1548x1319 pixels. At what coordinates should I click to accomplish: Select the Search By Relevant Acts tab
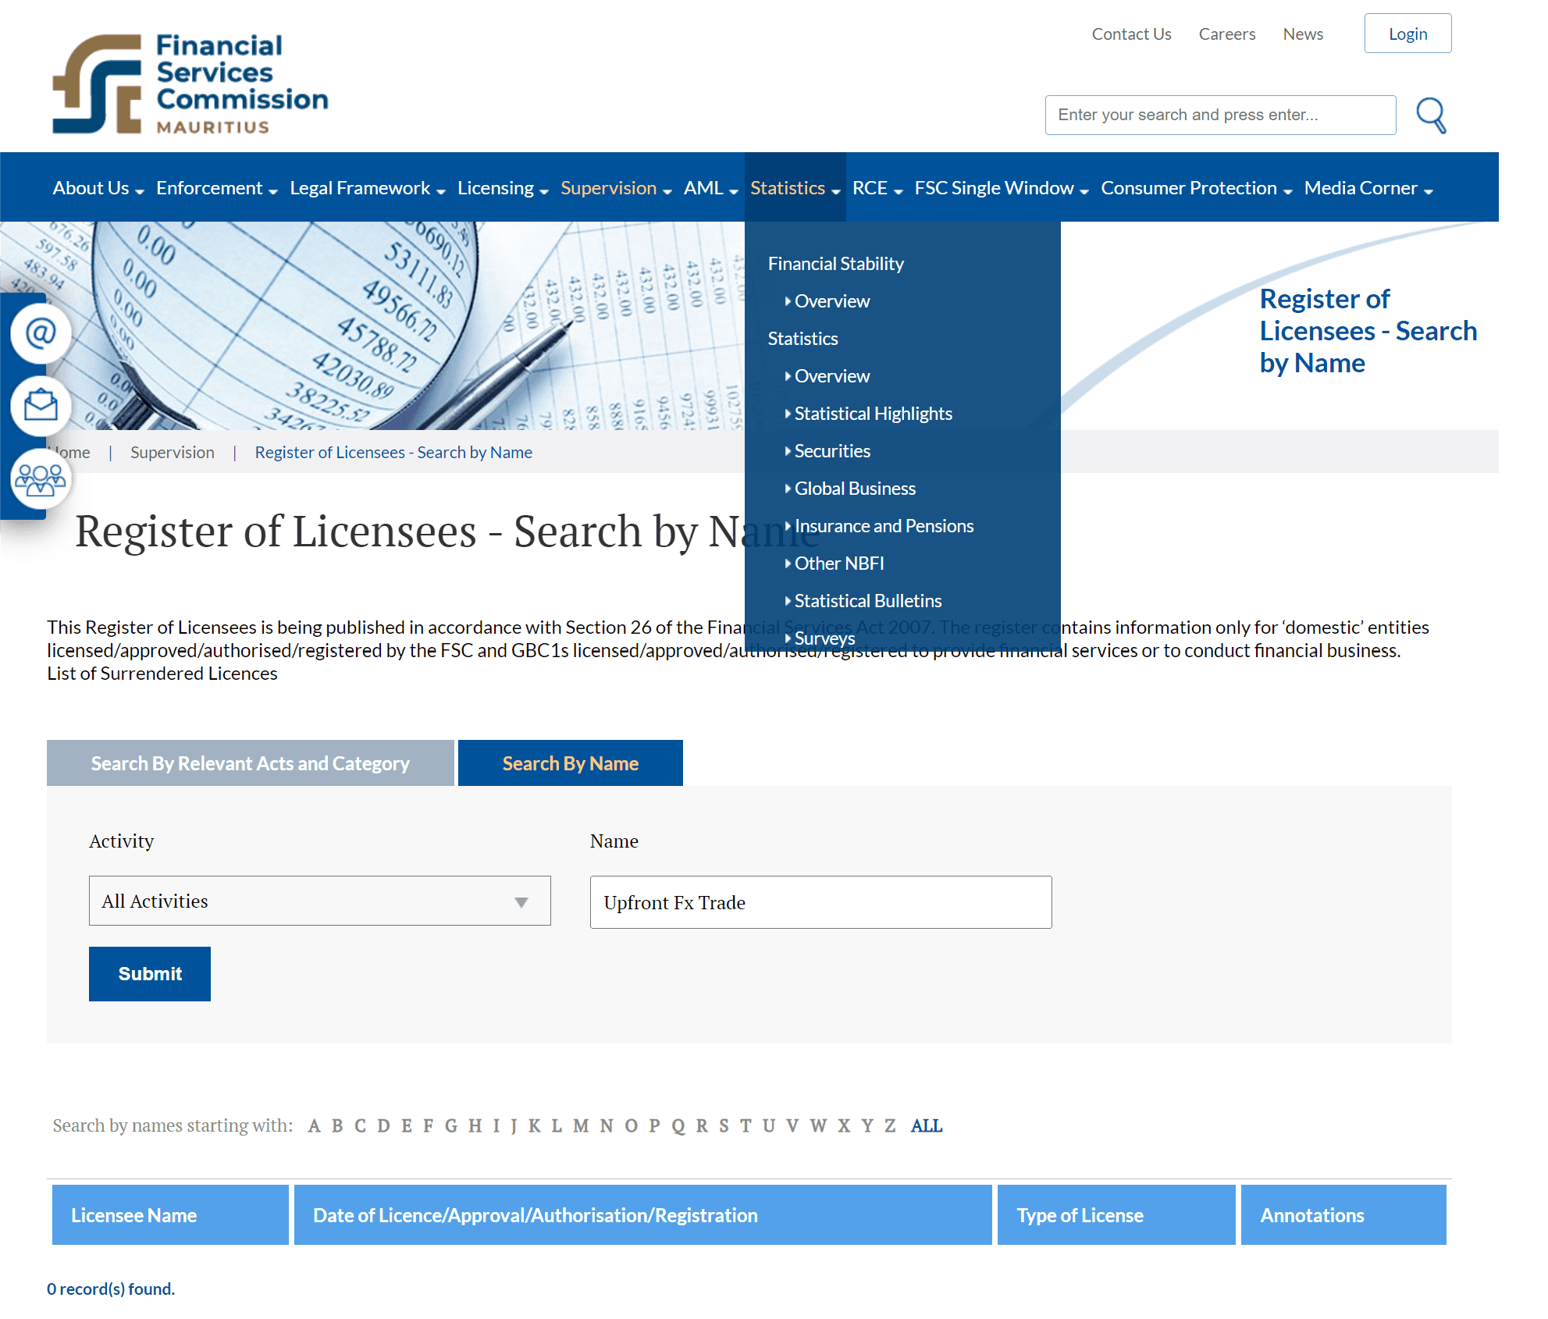coord(251,763)
